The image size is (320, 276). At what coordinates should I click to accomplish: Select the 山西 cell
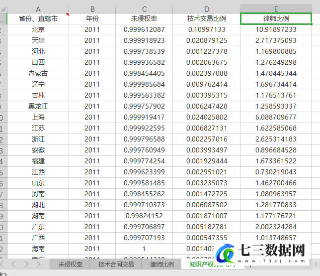[x=38, y=62]
